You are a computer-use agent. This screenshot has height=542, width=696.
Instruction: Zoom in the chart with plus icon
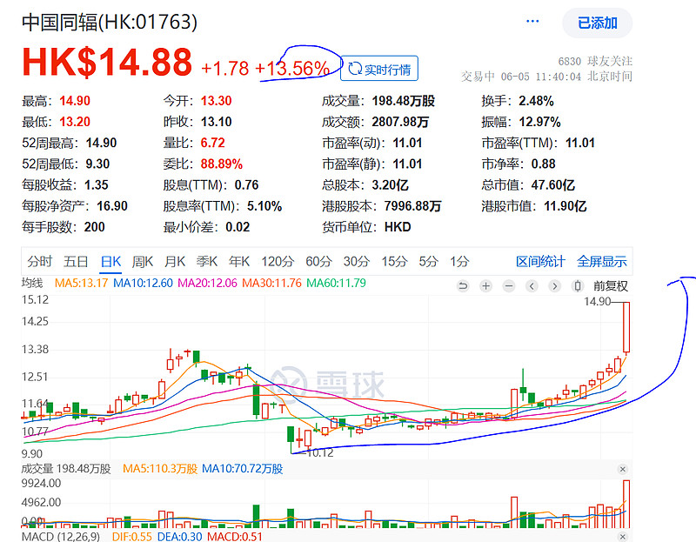pyautogui.click(x=486, y=286)
